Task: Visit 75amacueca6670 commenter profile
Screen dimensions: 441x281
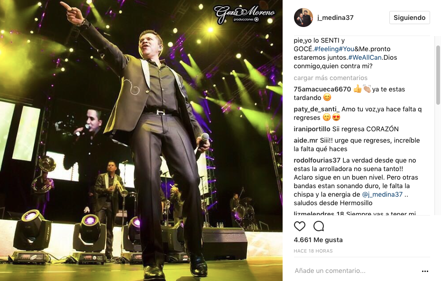Action: point(322,89)
